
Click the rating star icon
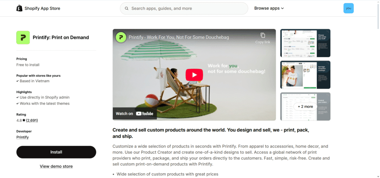pyautogui.click(x=24, y=120)
